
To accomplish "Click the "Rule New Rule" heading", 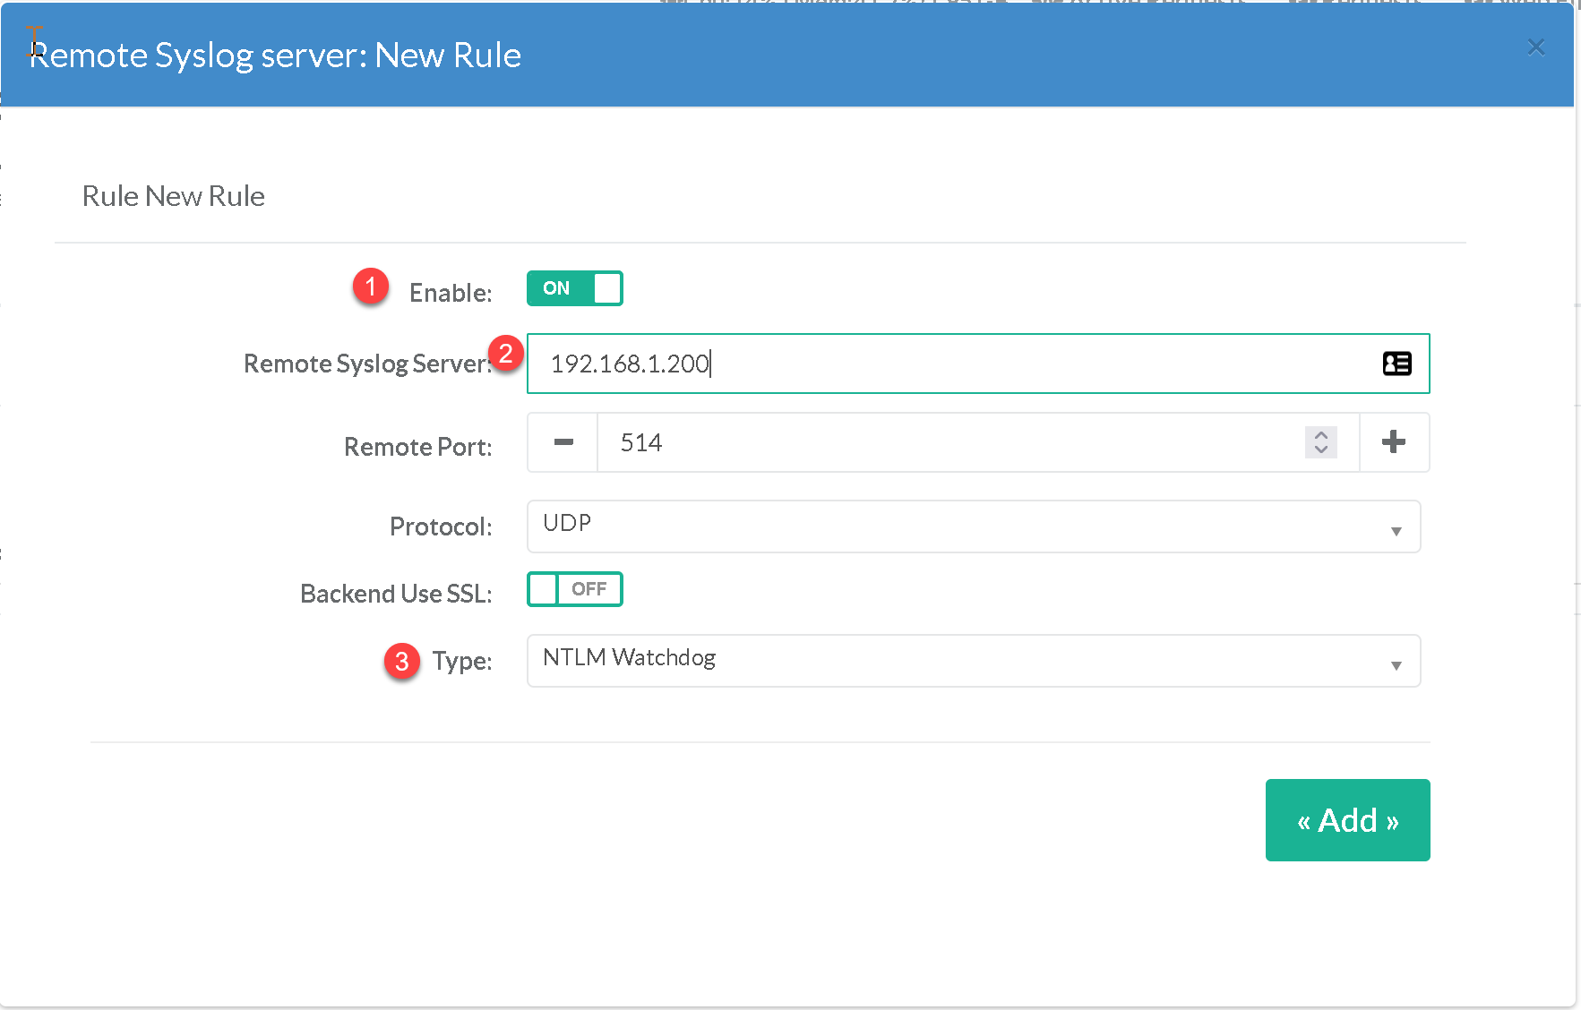I will coord(174,196).
